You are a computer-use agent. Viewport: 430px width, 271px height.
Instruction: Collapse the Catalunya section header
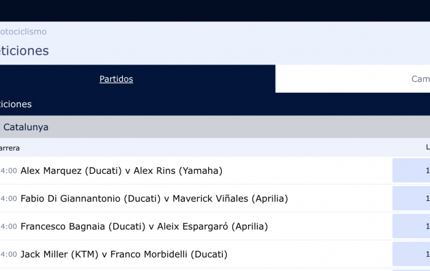215,127
